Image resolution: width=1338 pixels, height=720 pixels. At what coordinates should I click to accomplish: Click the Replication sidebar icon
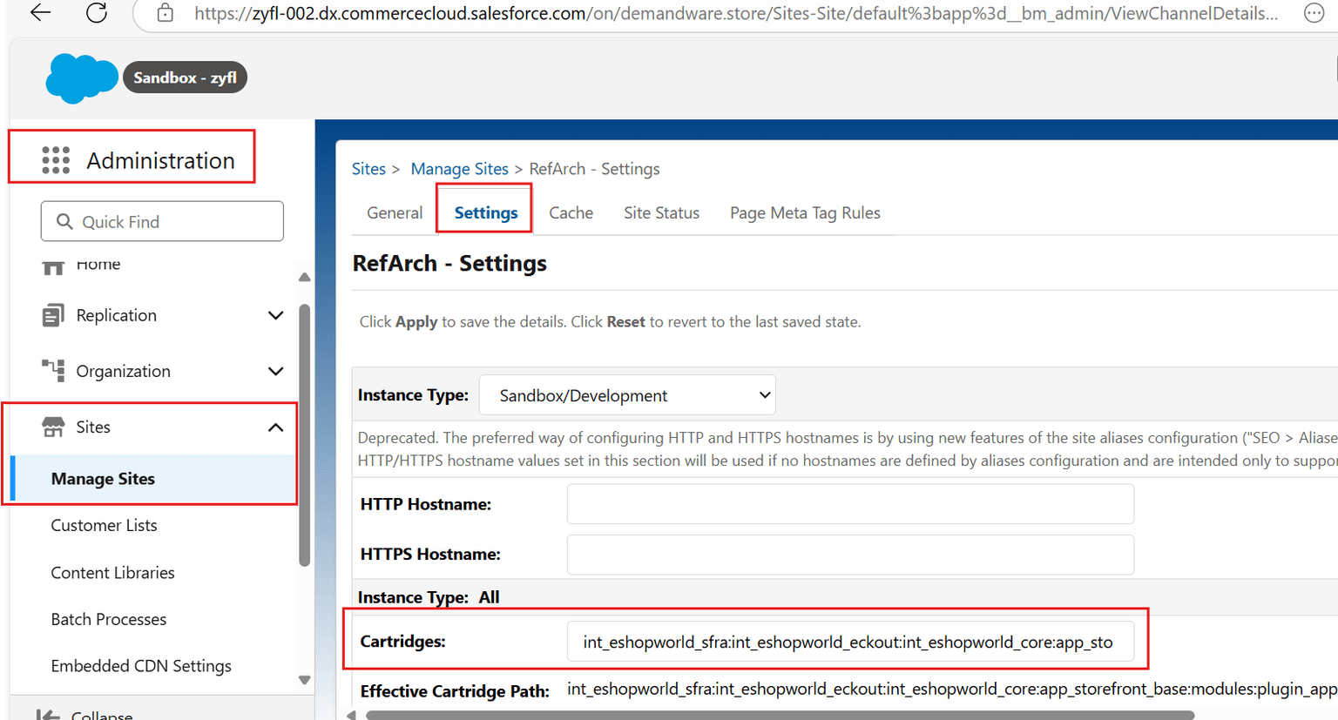[x=53, y=315]
